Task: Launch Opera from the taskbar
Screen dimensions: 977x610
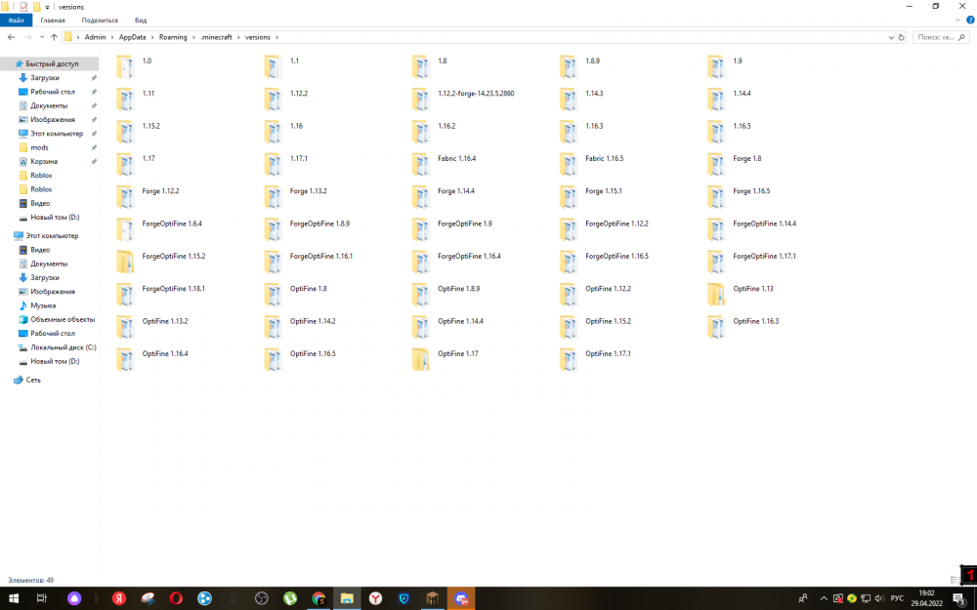Action: [176, 599]
